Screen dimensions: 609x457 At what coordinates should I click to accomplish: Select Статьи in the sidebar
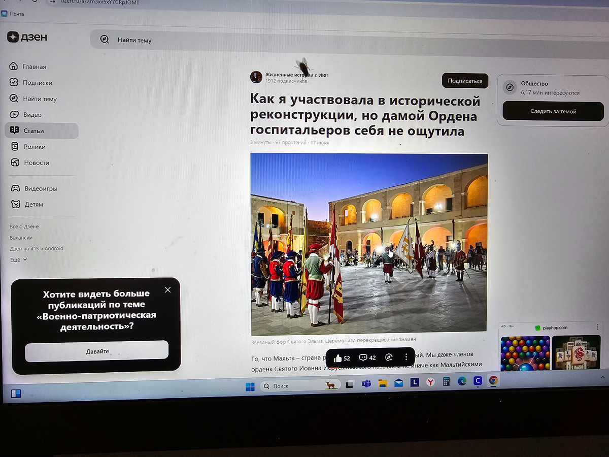click(42, 130)
